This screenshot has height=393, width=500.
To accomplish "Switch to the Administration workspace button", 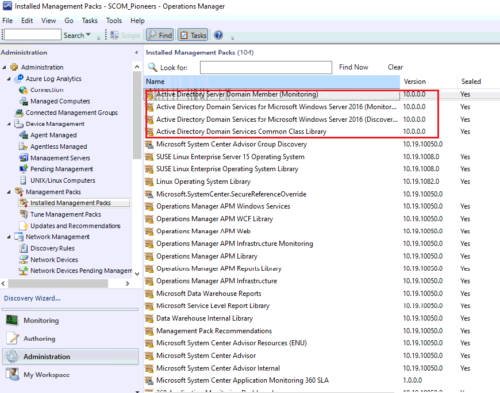I will click(71, 356).
